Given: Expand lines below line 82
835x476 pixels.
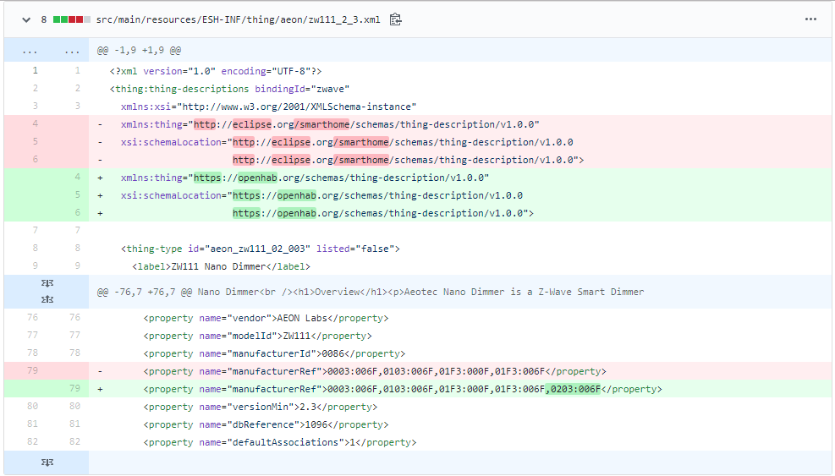Looking at the screenshot, I should (x=47, y=462).
